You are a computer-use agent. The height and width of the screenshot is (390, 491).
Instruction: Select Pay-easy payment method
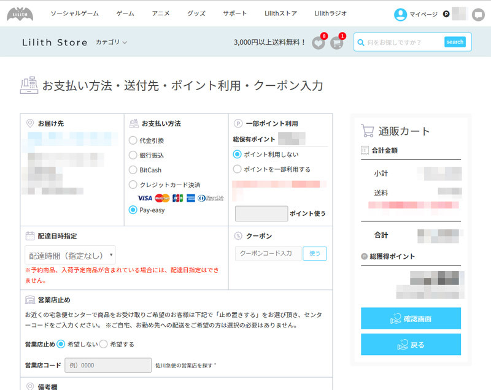[x=133, y=210]
